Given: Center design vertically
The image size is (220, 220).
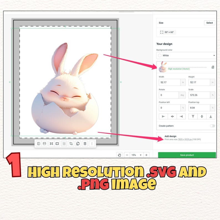Looking at the screenshot, I should [x=202, y=116].
